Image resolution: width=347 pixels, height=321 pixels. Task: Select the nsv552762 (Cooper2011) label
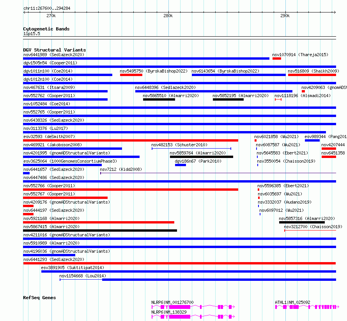(49, 96)
